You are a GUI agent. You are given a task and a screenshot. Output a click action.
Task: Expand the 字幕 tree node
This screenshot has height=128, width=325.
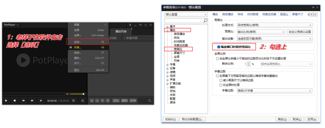tap(167, 65)
